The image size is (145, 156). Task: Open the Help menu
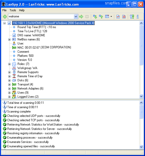[22, 10]
